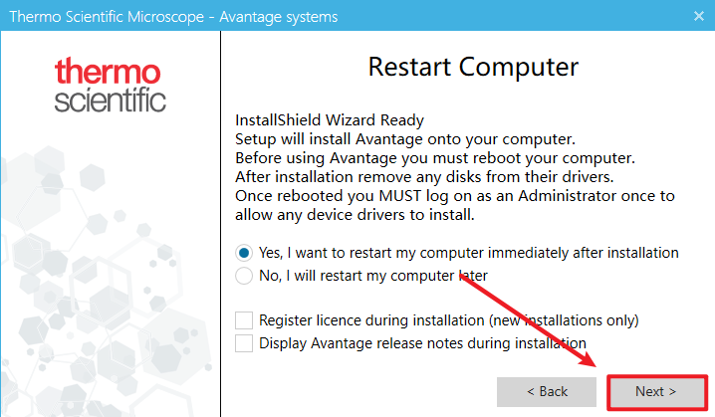715x417 pixels.
Task: Click the "Setup will install Avantage" text line
Action: pos(404,139)
